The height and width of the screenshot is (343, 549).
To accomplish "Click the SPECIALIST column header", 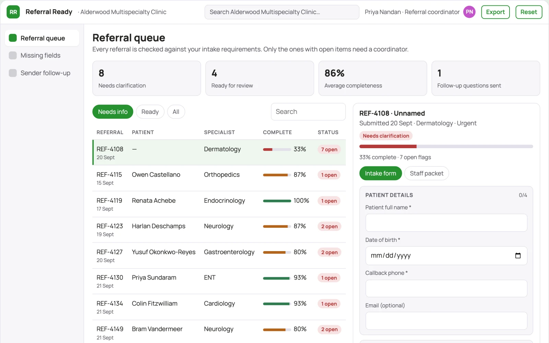I will point(219,132).
